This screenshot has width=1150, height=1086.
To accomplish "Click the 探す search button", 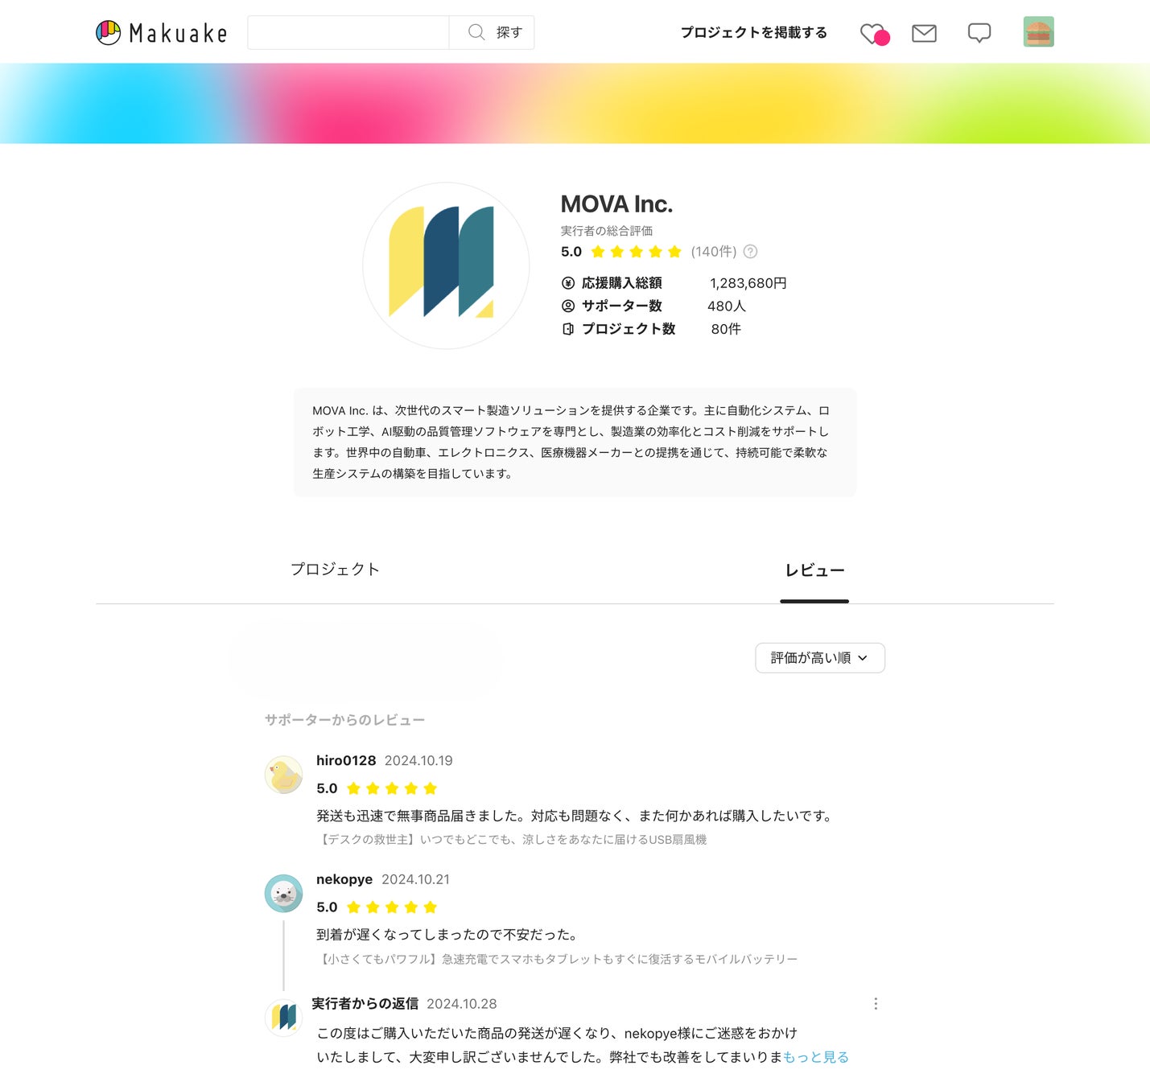I will 492,32.
